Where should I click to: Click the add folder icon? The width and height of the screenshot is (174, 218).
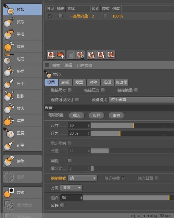61,55
